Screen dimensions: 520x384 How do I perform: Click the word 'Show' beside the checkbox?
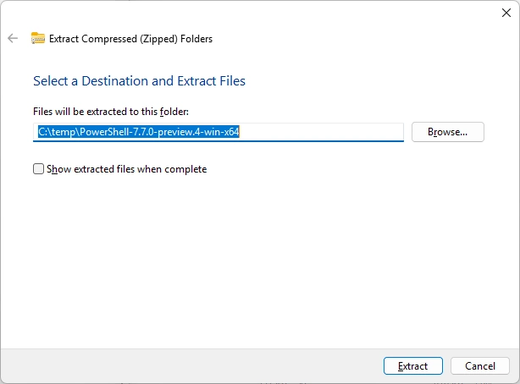(x=58, y=169)
